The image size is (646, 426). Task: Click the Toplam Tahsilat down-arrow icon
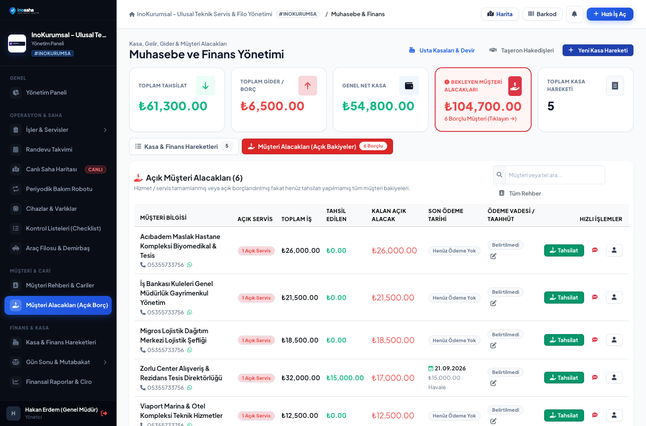[205, 86]
